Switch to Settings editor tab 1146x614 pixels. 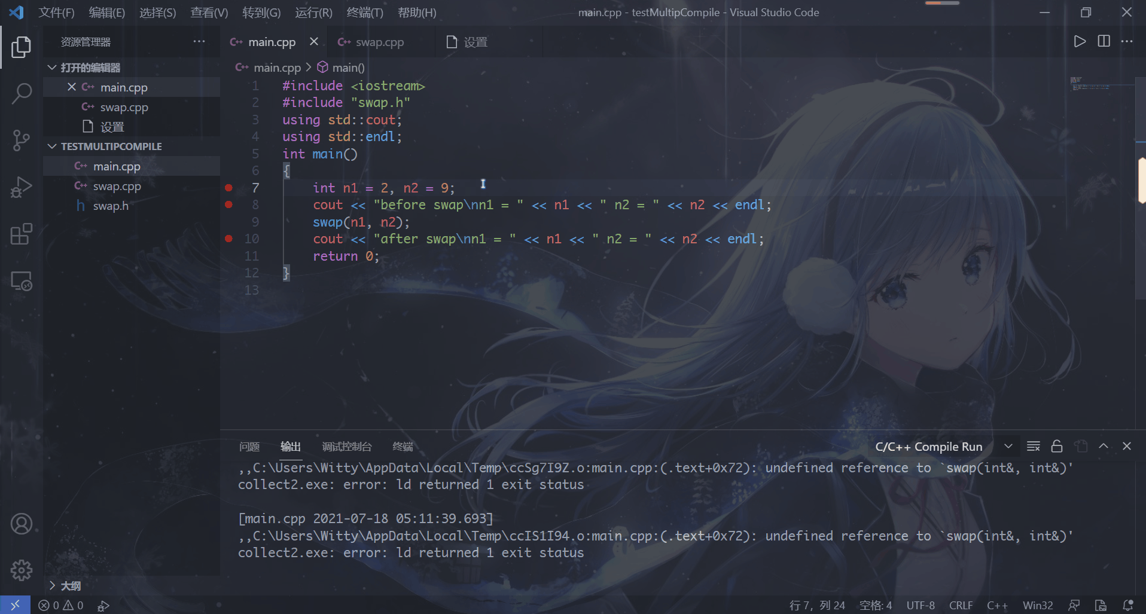point(476,42)
